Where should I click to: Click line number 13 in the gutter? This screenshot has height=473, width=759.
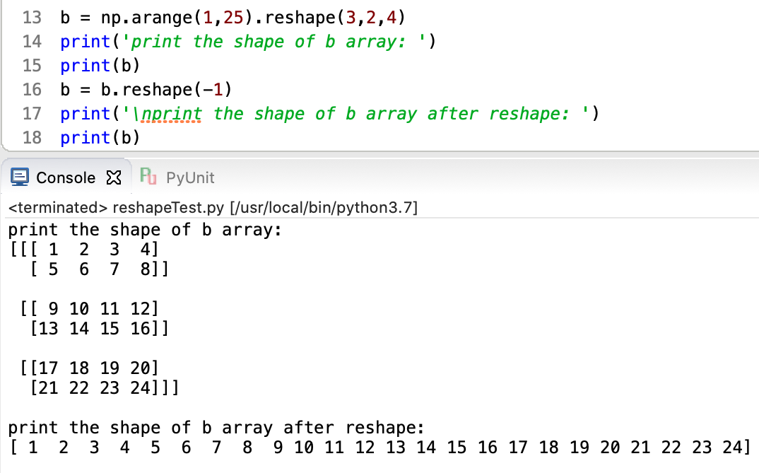(x=32, y=17)
